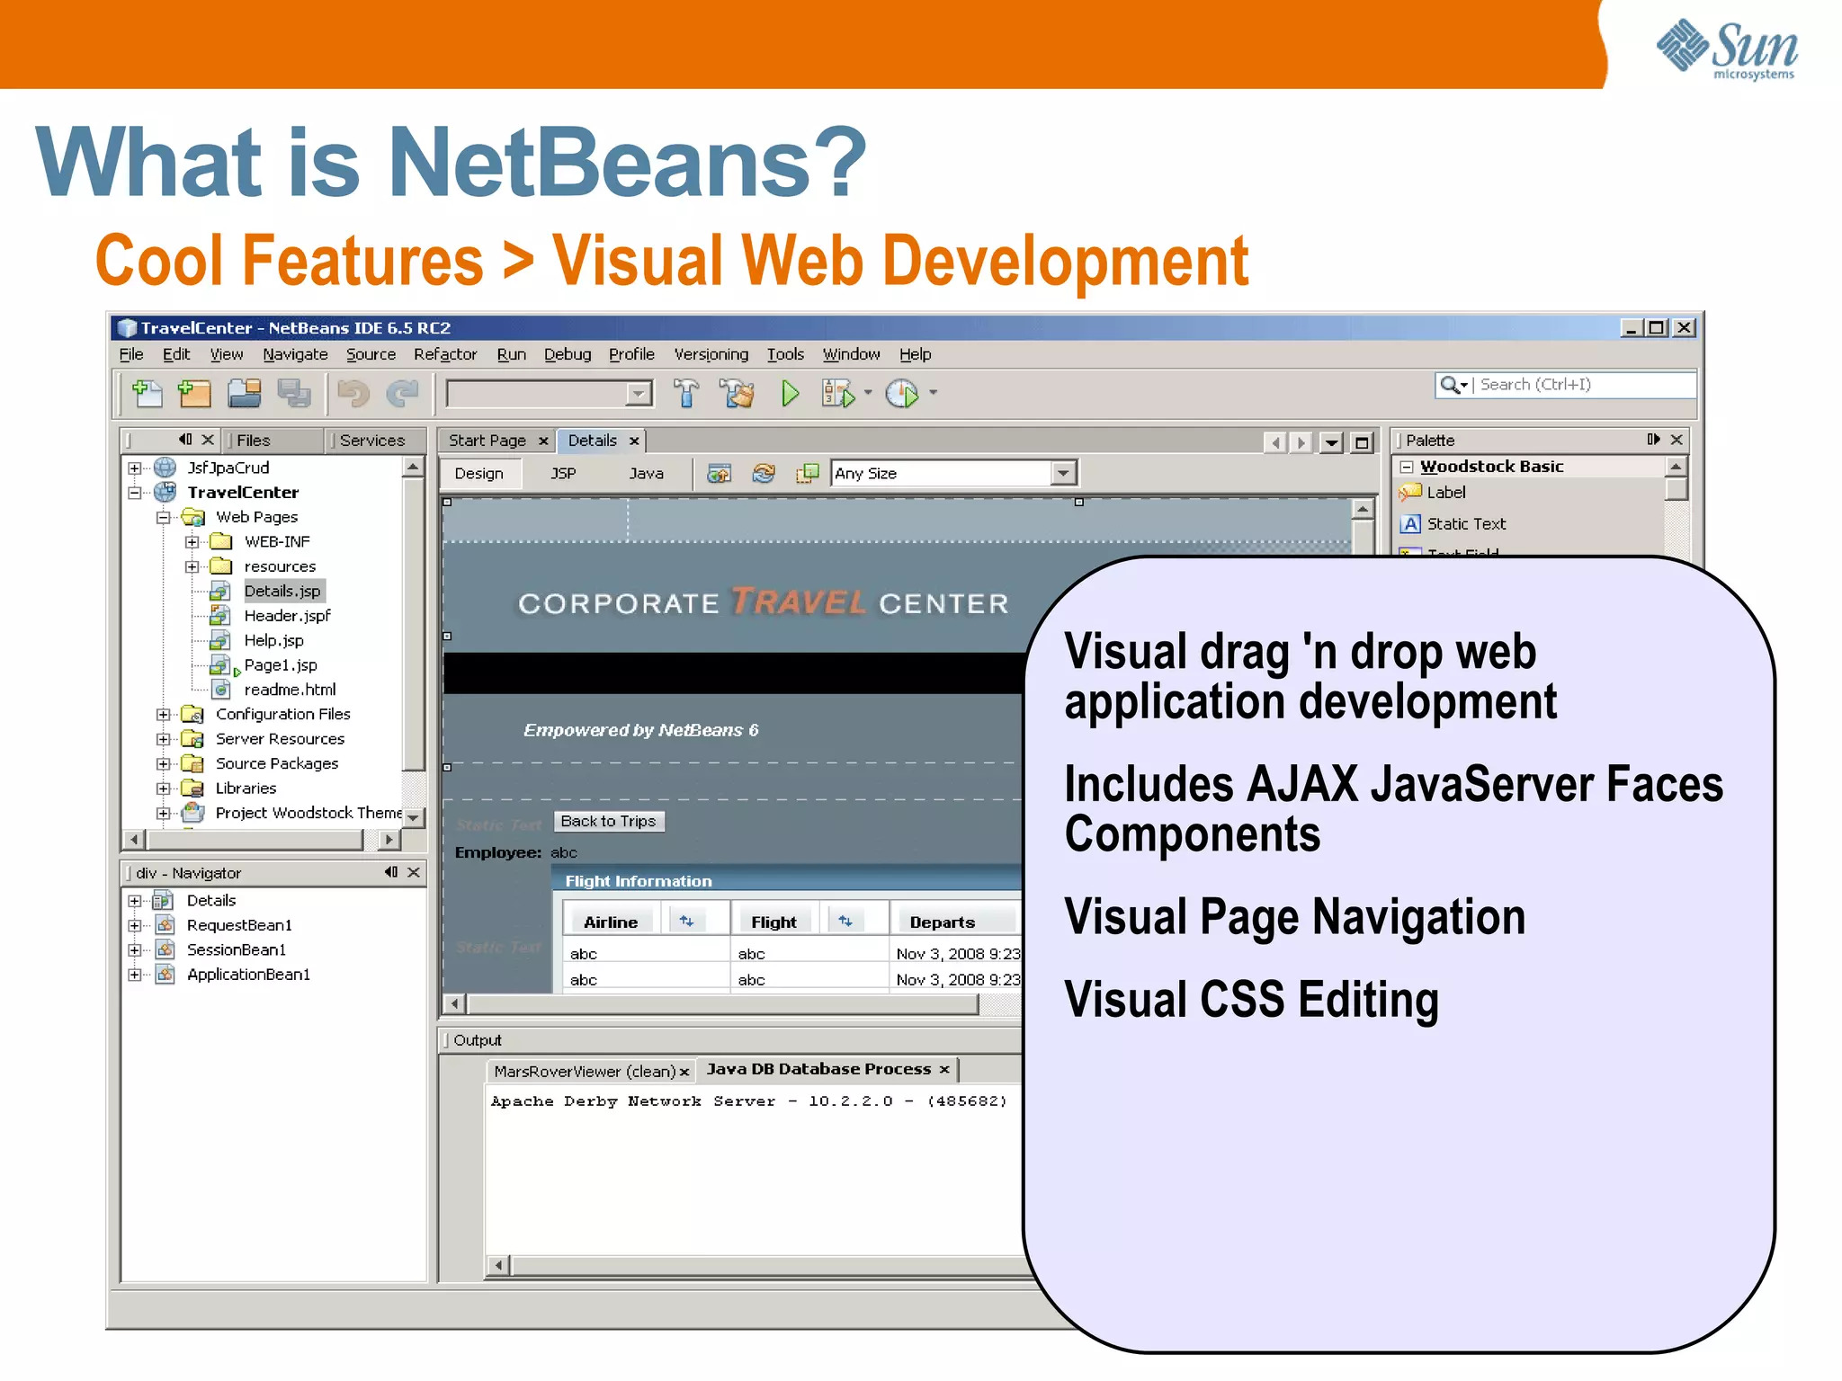Select the Design view toggle

(x=478, y=473)
